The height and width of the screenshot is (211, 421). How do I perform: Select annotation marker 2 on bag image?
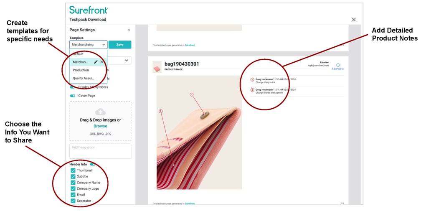point(160,111)
